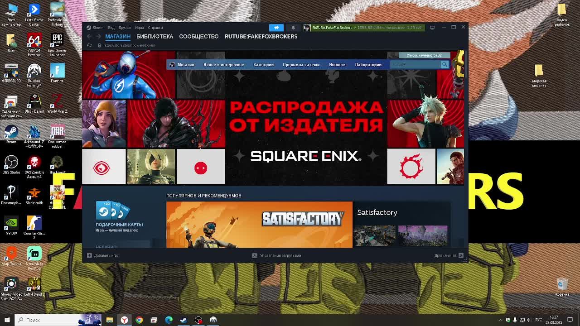Open Friends and chat in Steam
This screenshot has height=326, width=580.
click(449, 255)
